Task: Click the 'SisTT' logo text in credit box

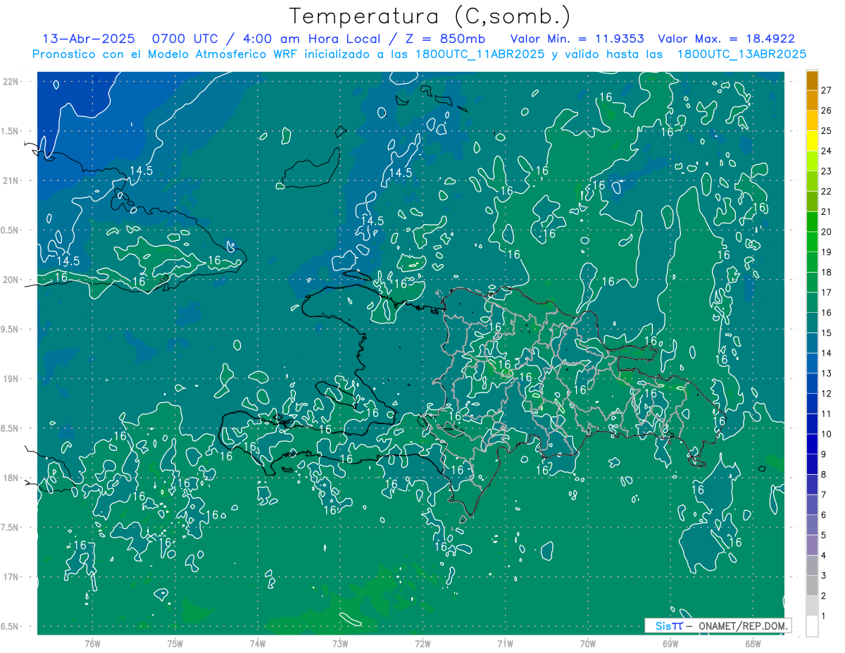Action: [x=669, y=626]
